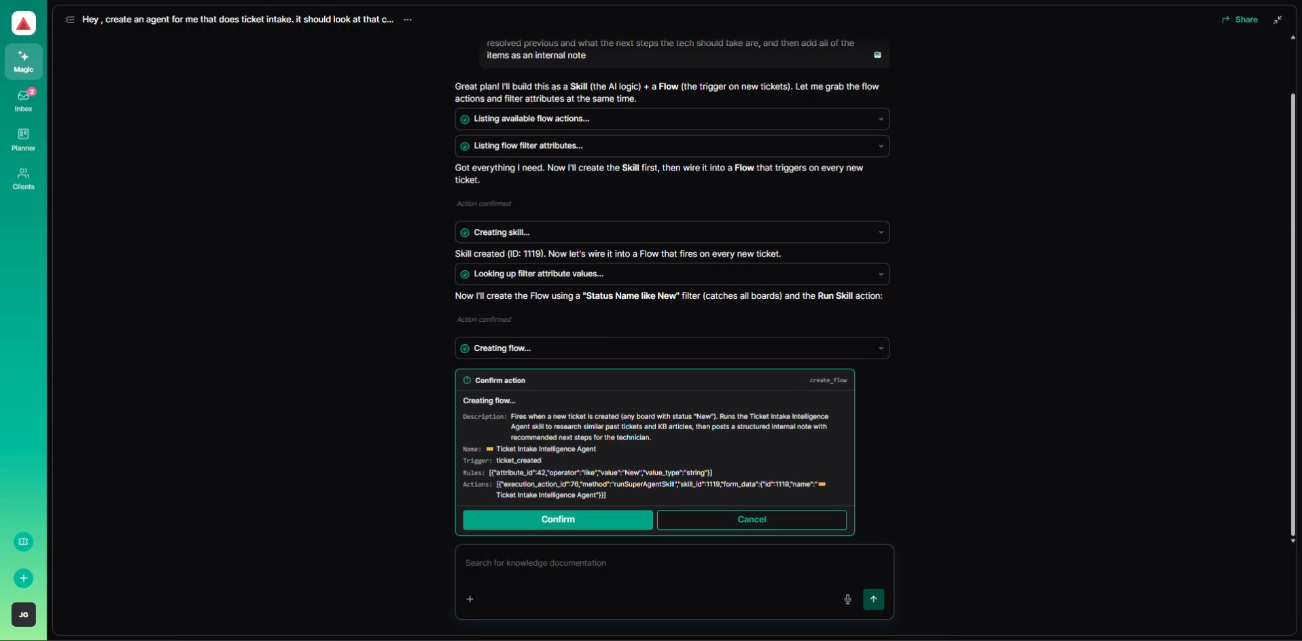Viewport: 1302px width, 641px height.
Task: Confirm the create flow action
Action: tap(558, 519)
